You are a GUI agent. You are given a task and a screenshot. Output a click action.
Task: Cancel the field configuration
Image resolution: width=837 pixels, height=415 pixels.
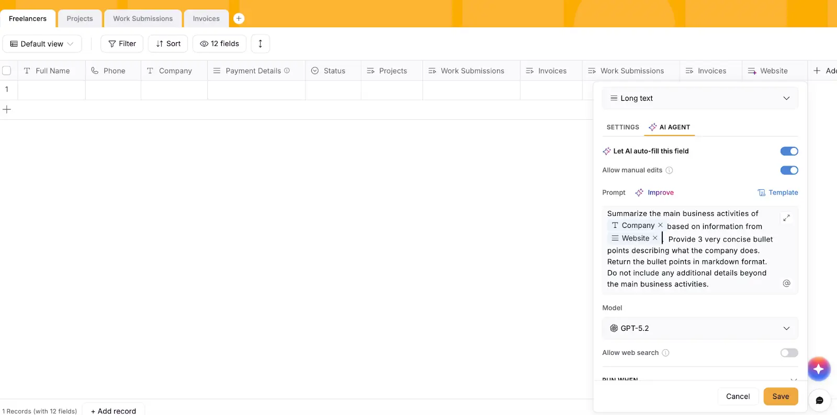coord(738,396)
